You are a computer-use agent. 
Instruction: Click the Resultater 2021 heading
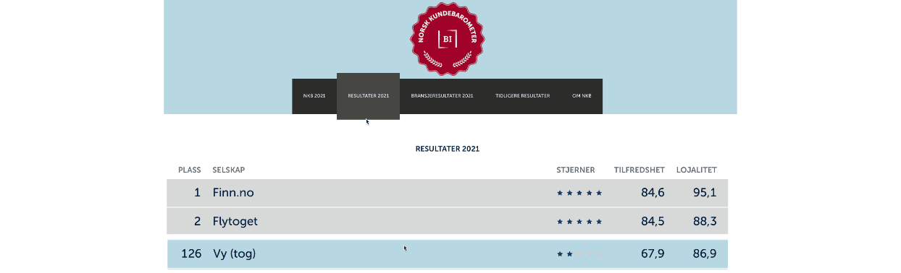448,149
